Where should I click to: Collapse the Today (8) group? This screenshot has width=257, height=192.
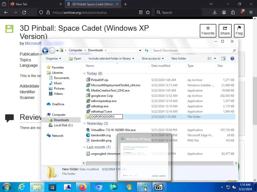click(x=84, y=73)
